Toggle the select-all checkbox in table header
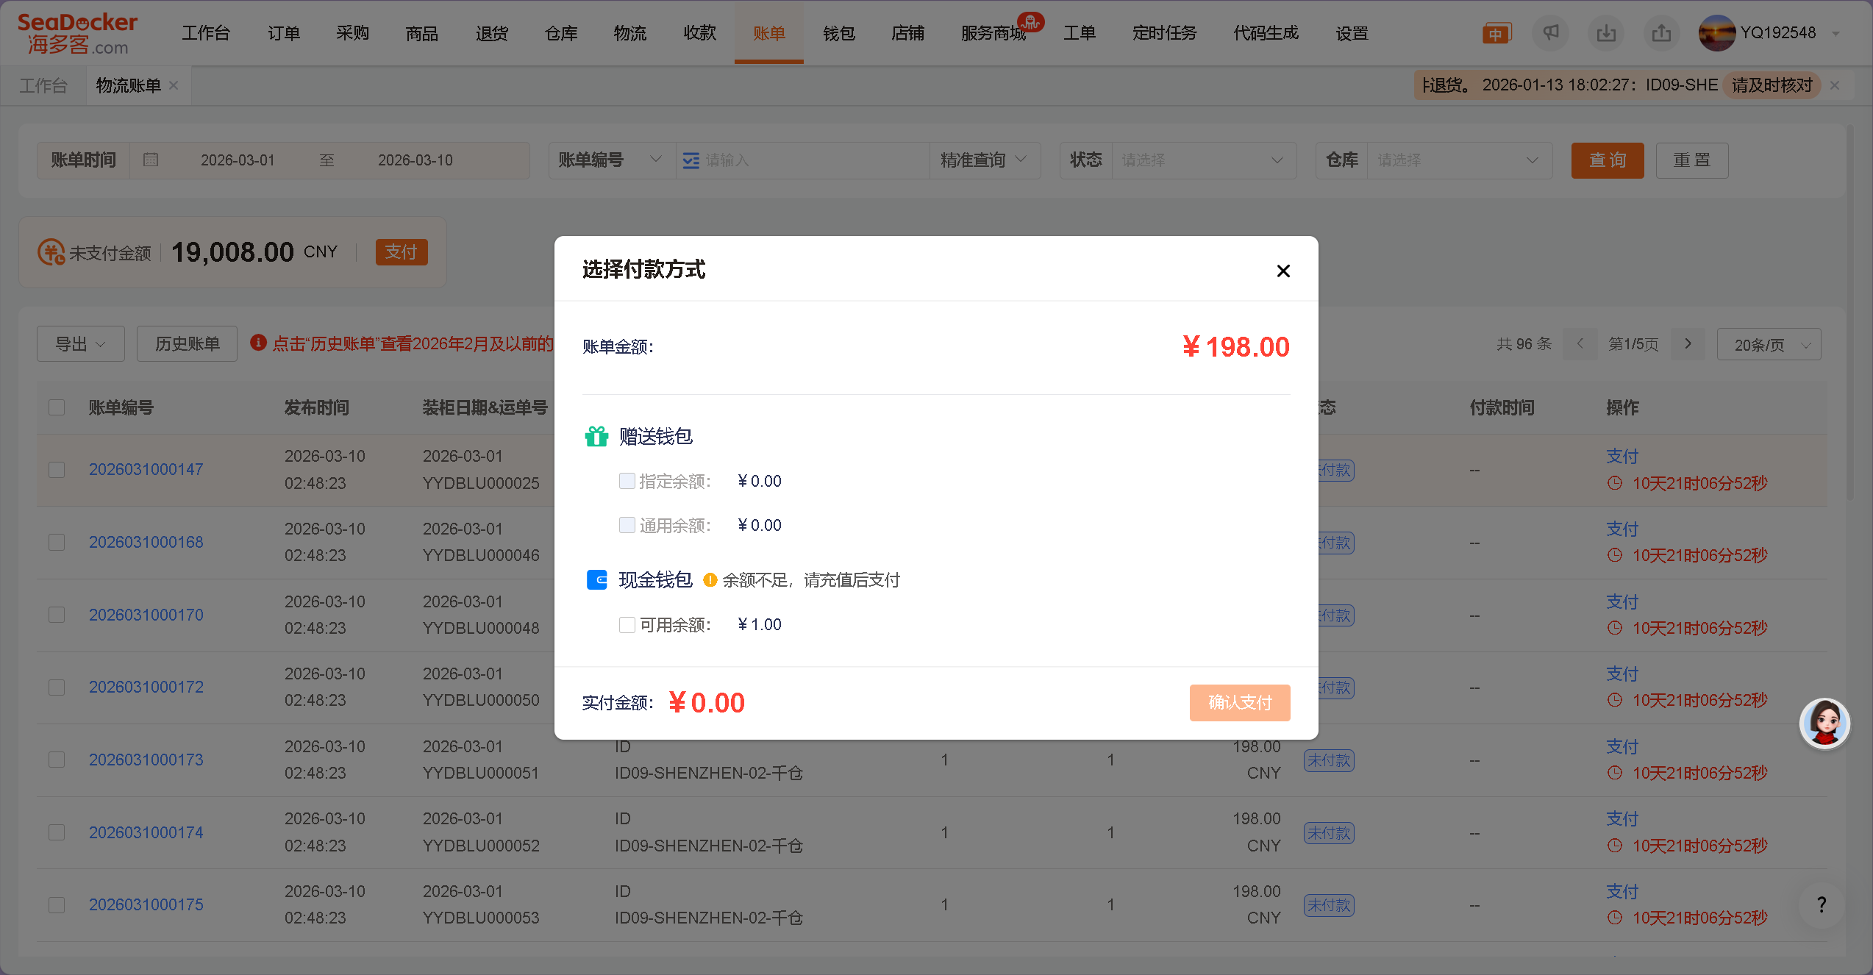1873x975 pixels. pyautogui.click(x=57, y=407)
